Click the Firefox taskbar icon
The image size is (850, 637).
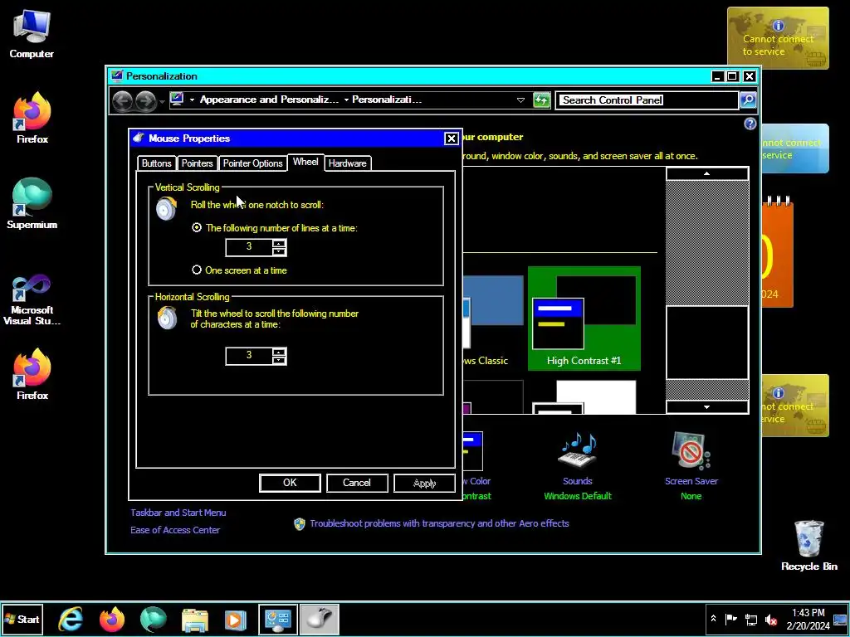[112, 619]
